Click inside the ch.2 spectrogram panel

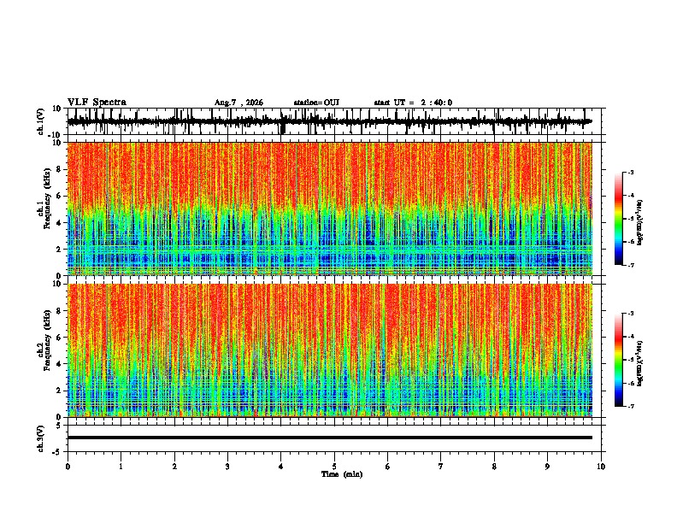click(330, 350)
